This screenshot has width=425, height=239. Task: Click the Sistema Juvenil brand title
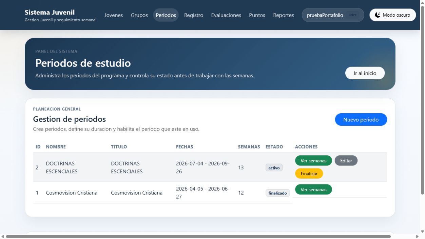(50, 12)
